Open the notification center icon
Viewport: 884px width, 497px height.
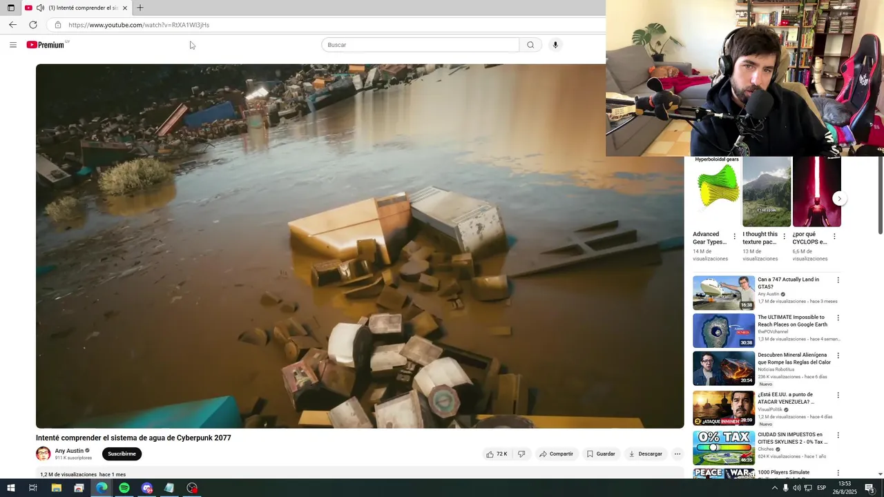coord(869,488)
